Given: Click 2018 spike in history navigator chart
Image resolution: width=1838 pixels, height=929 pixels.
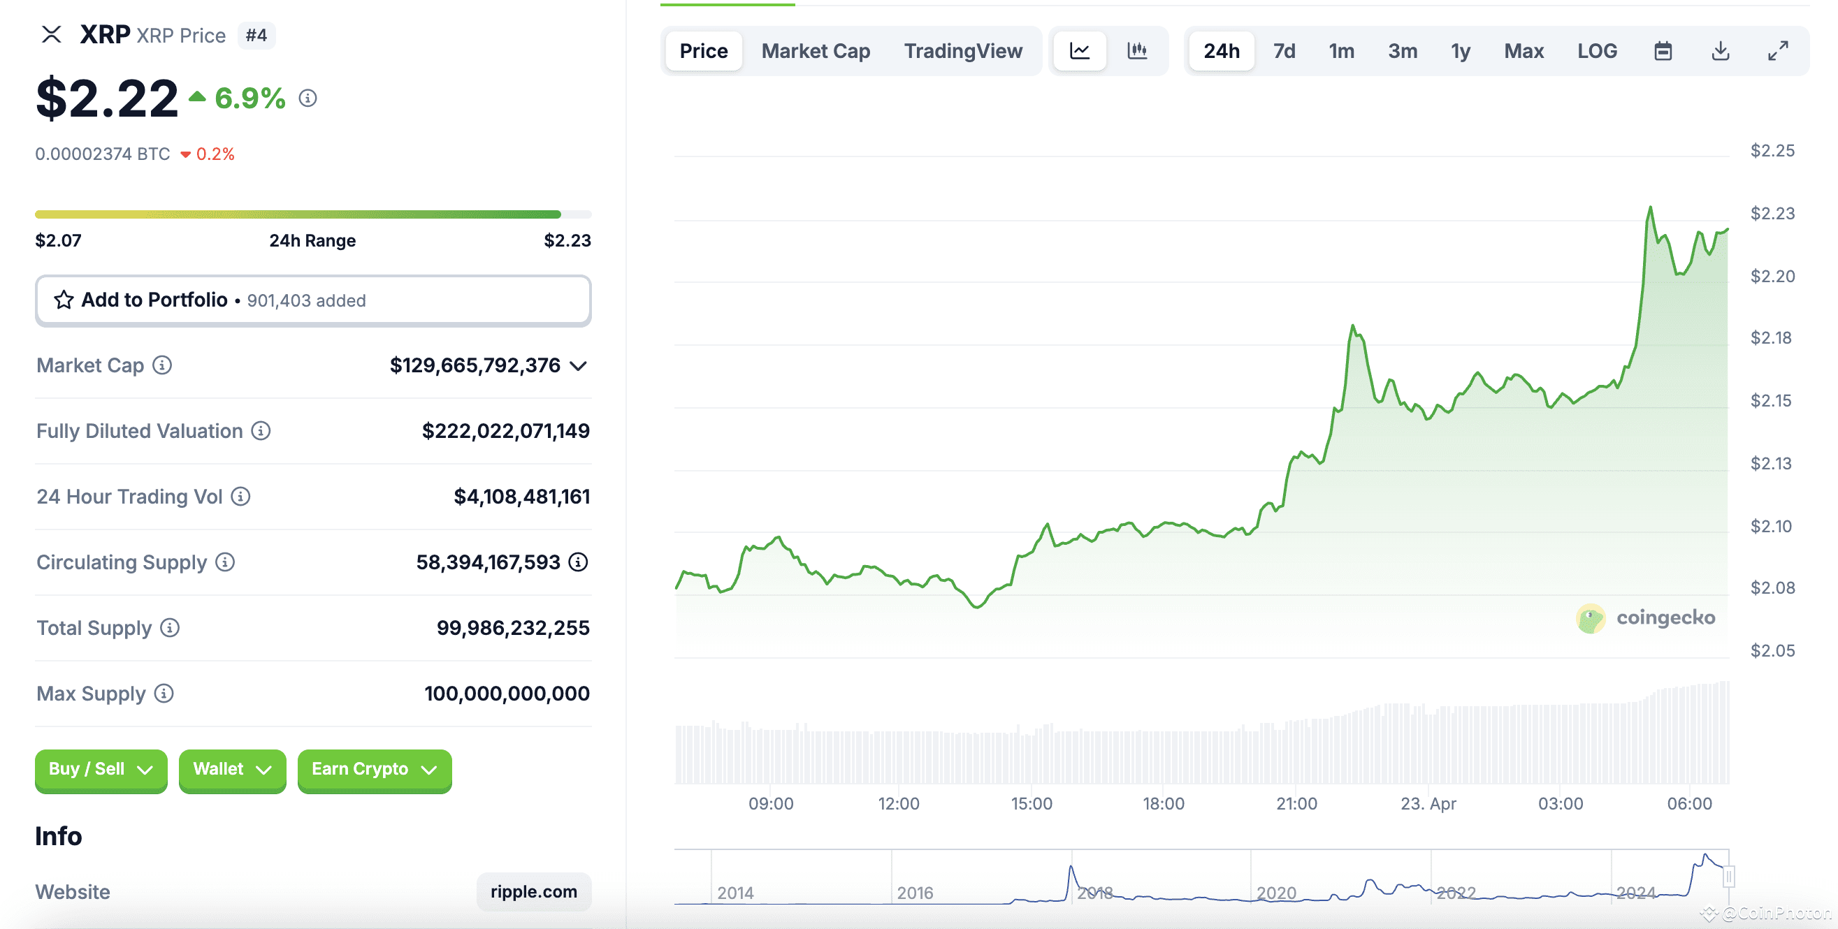Looking at the screenshot, I should (1070, 868).
